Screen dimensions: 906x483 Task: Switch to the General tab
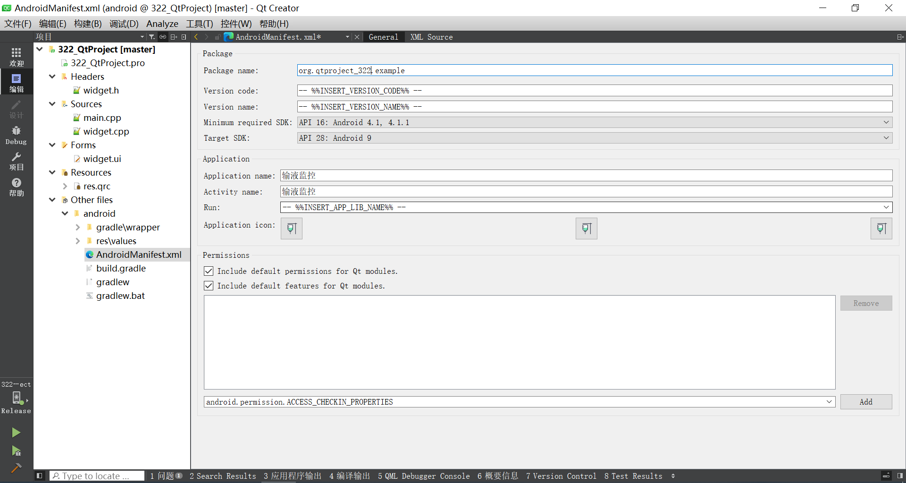pyautogui.click(x=384, y=37)
